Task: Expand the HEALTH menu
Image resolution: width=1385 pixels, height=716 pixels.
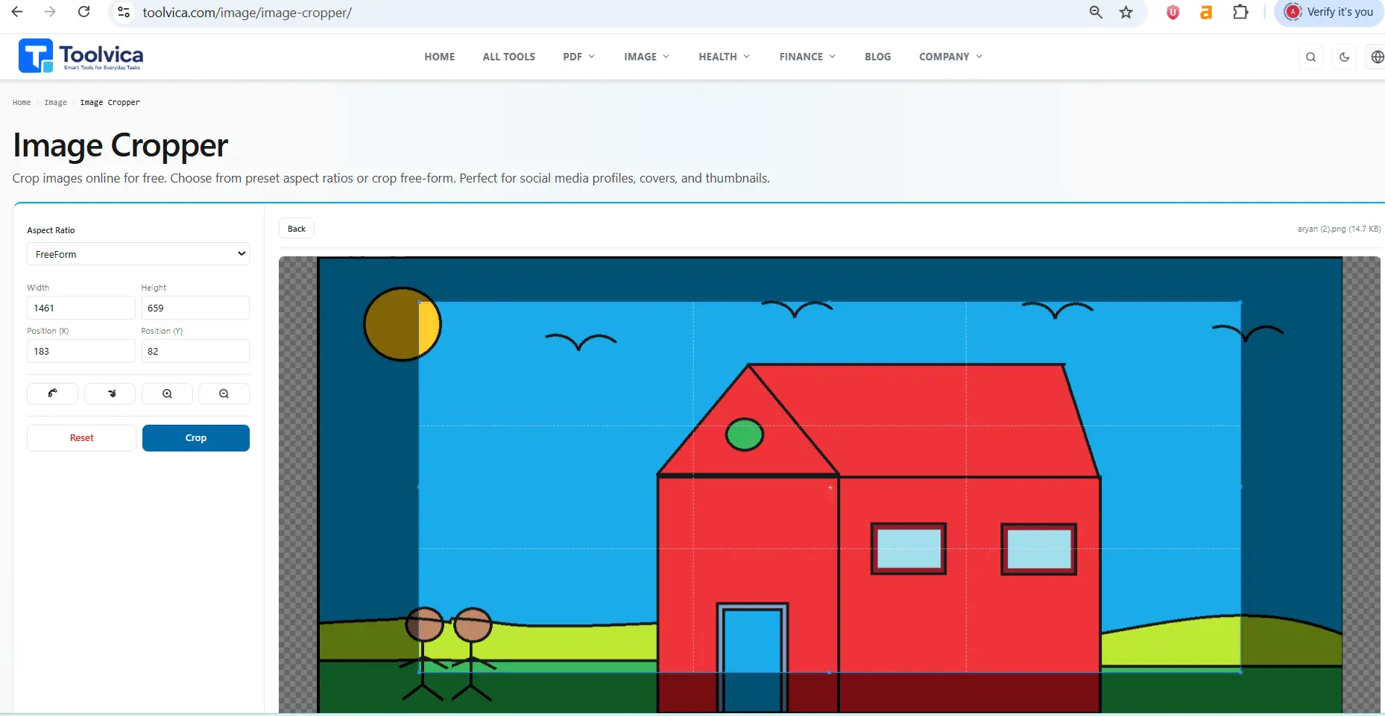Action: pos(725,57)
